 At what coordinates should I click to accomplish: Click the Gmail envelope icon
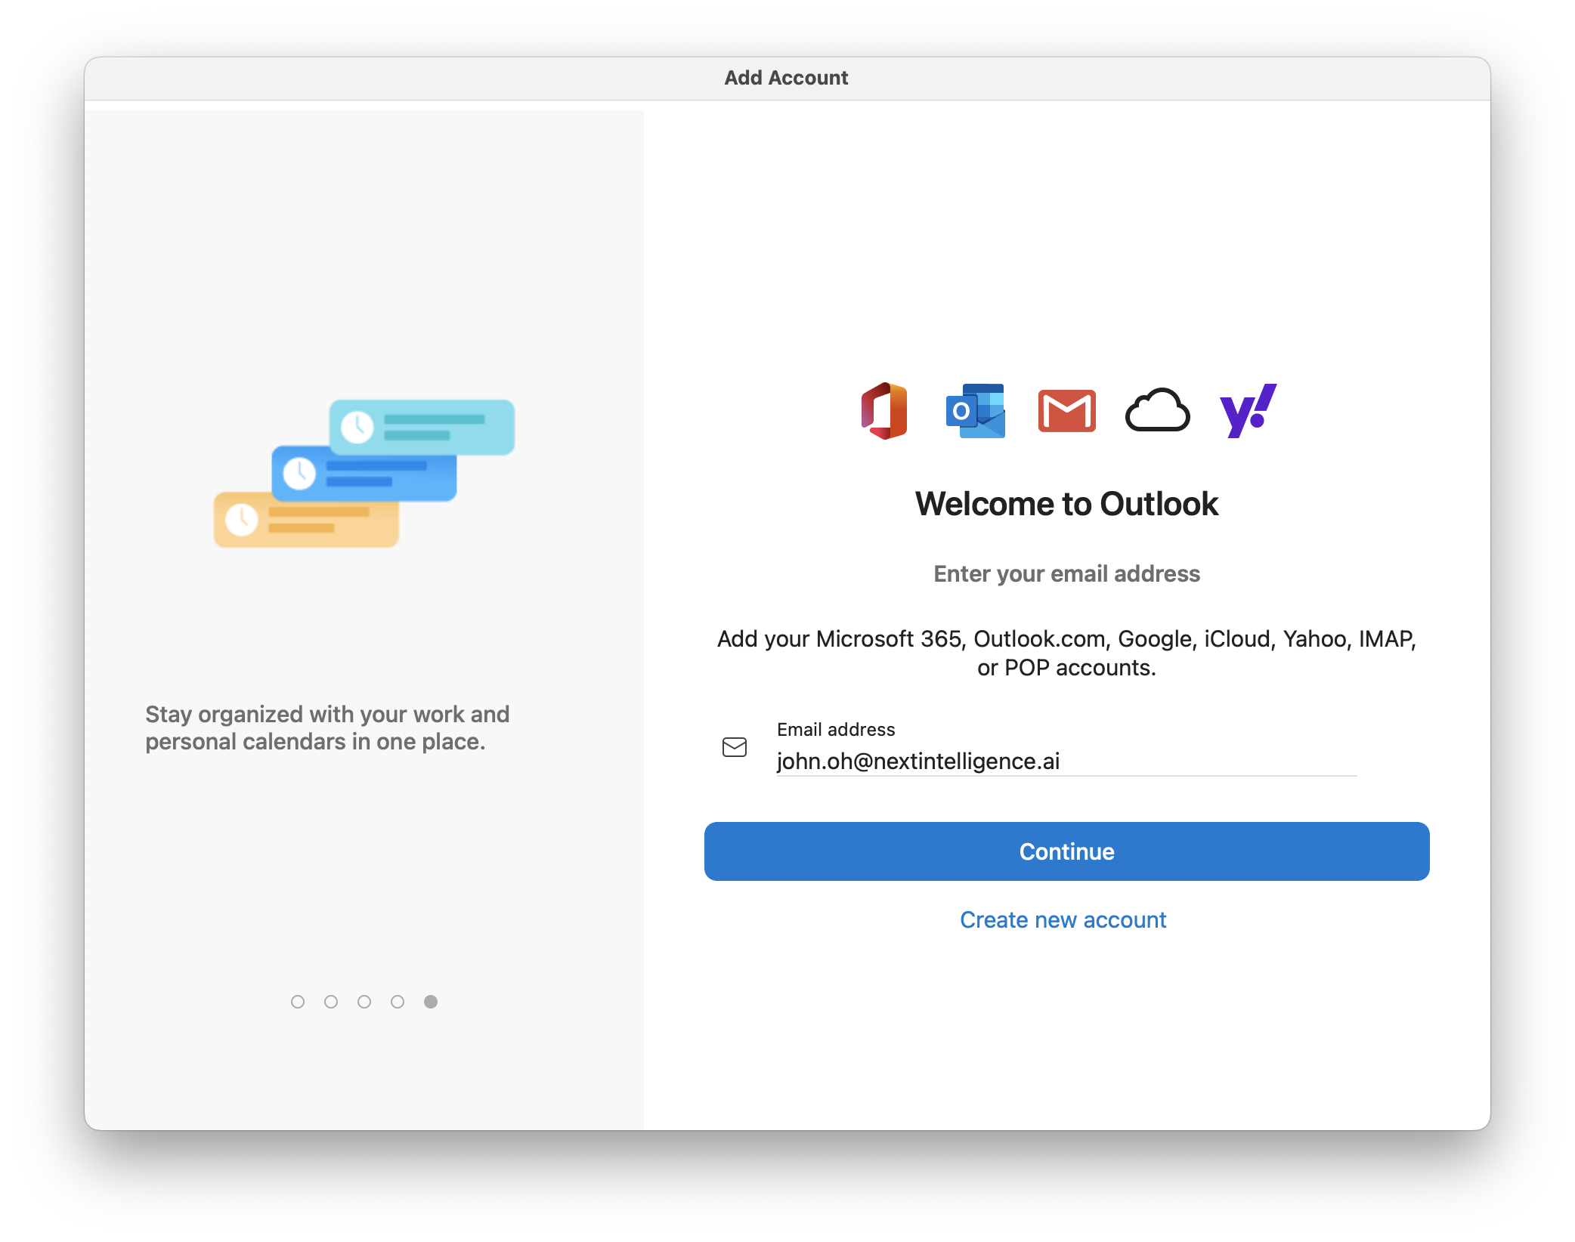pyautogui.click(x=1066, y=411)
